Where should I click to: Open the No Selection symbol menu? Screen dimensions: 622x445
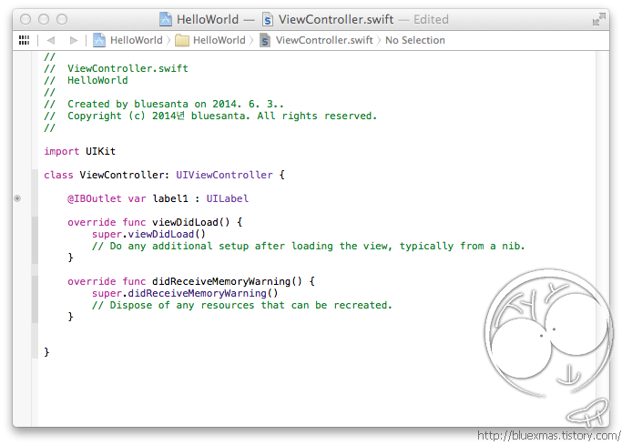click(x=415, y=40)
